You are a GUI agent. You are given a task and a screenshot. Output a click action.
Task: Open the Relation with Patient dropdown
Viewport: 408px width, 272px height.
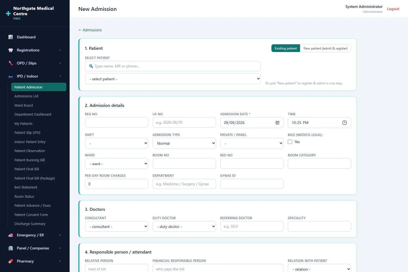[319, 269]
